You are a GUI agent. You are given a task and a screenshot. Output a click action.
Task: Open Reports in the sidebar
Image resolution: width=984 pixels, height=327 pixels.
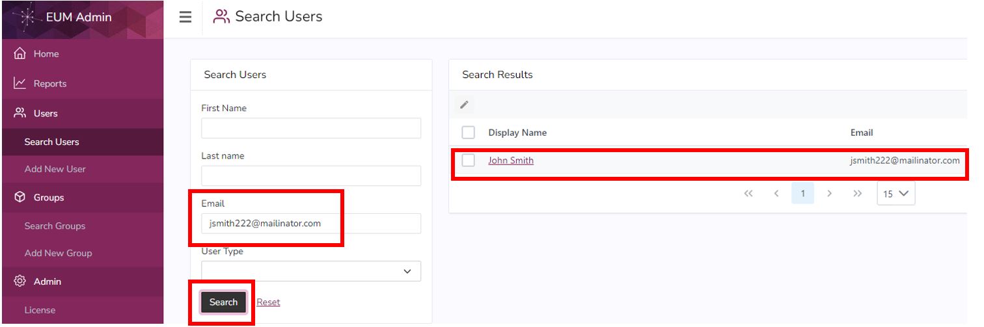[82, 83]
